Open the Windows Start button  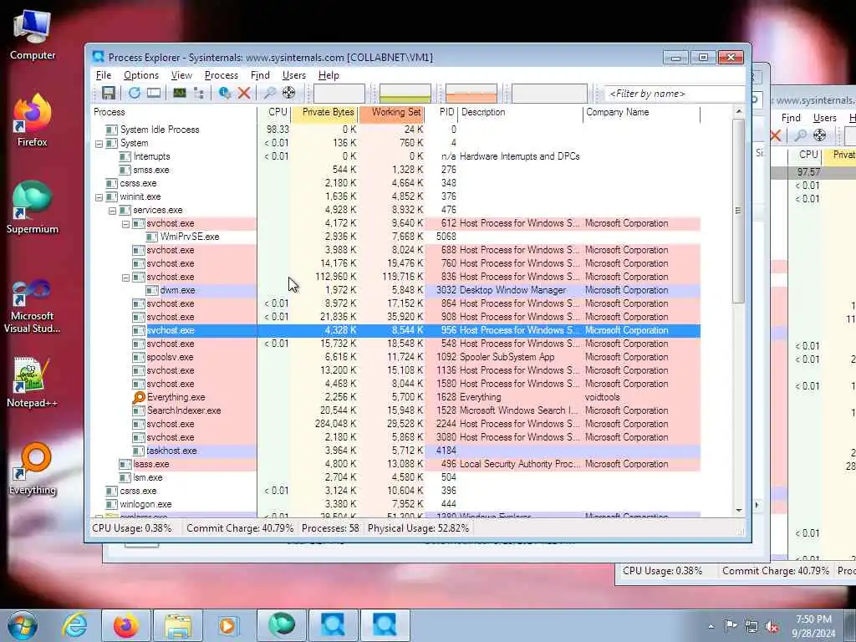[22, 625]
